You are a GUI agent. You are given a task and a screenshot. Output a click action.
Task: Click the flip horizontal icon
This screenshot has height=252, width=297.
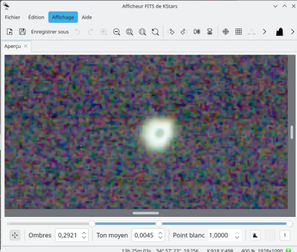click(x=197, y=32)
